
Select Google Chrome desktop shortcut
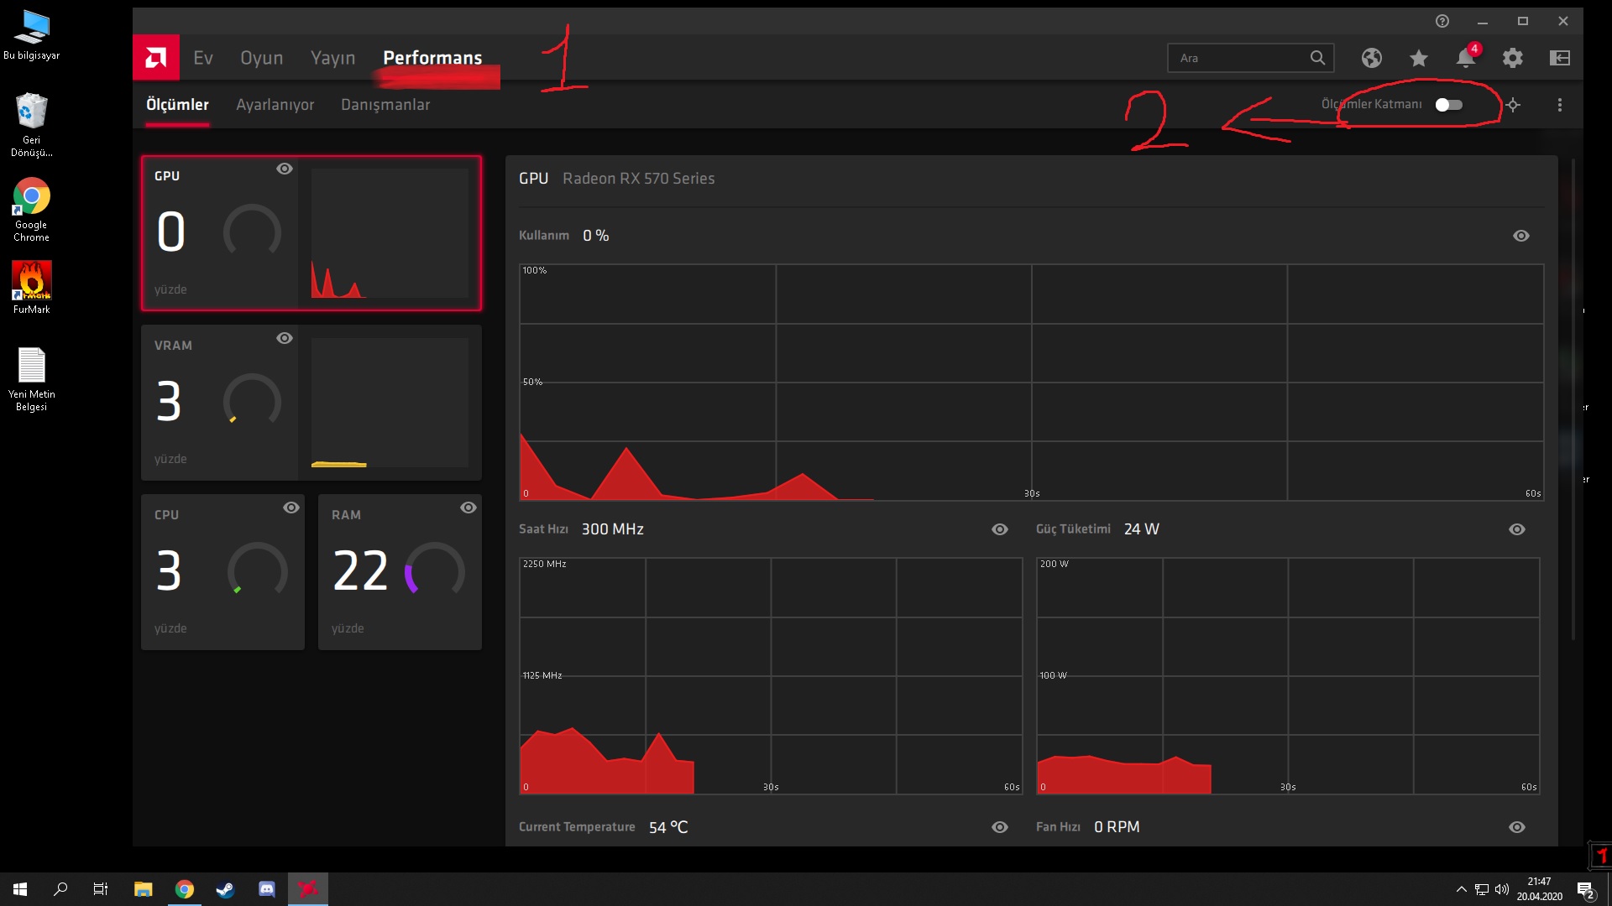(32, 210)
